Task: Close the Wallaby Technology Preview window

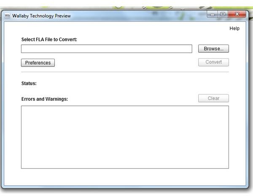Action: pos(237,14)
